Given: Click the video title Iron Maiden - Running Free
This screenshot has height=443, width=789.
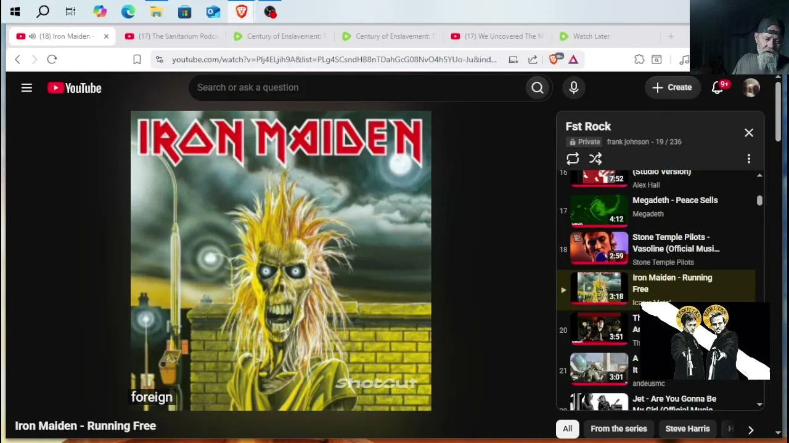Looking at the screenshot, I should pyautogui.click(x=86, y=426).
